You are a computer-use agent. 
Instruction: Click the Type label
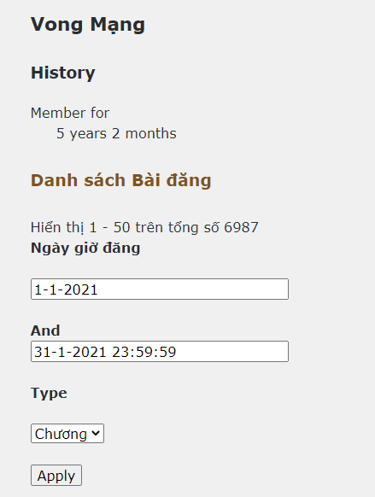click(49, 394)
